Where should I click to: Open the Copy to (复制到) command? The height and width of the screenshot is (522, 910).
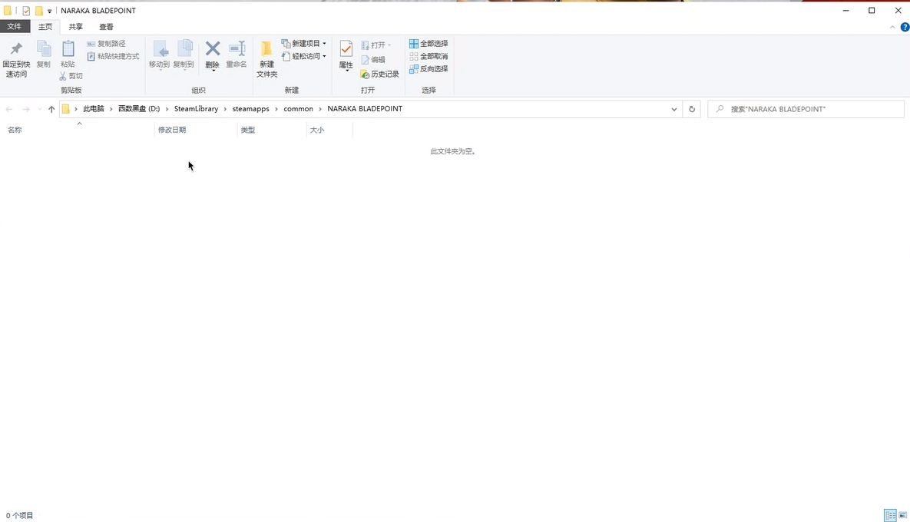(x=184, y=55)
